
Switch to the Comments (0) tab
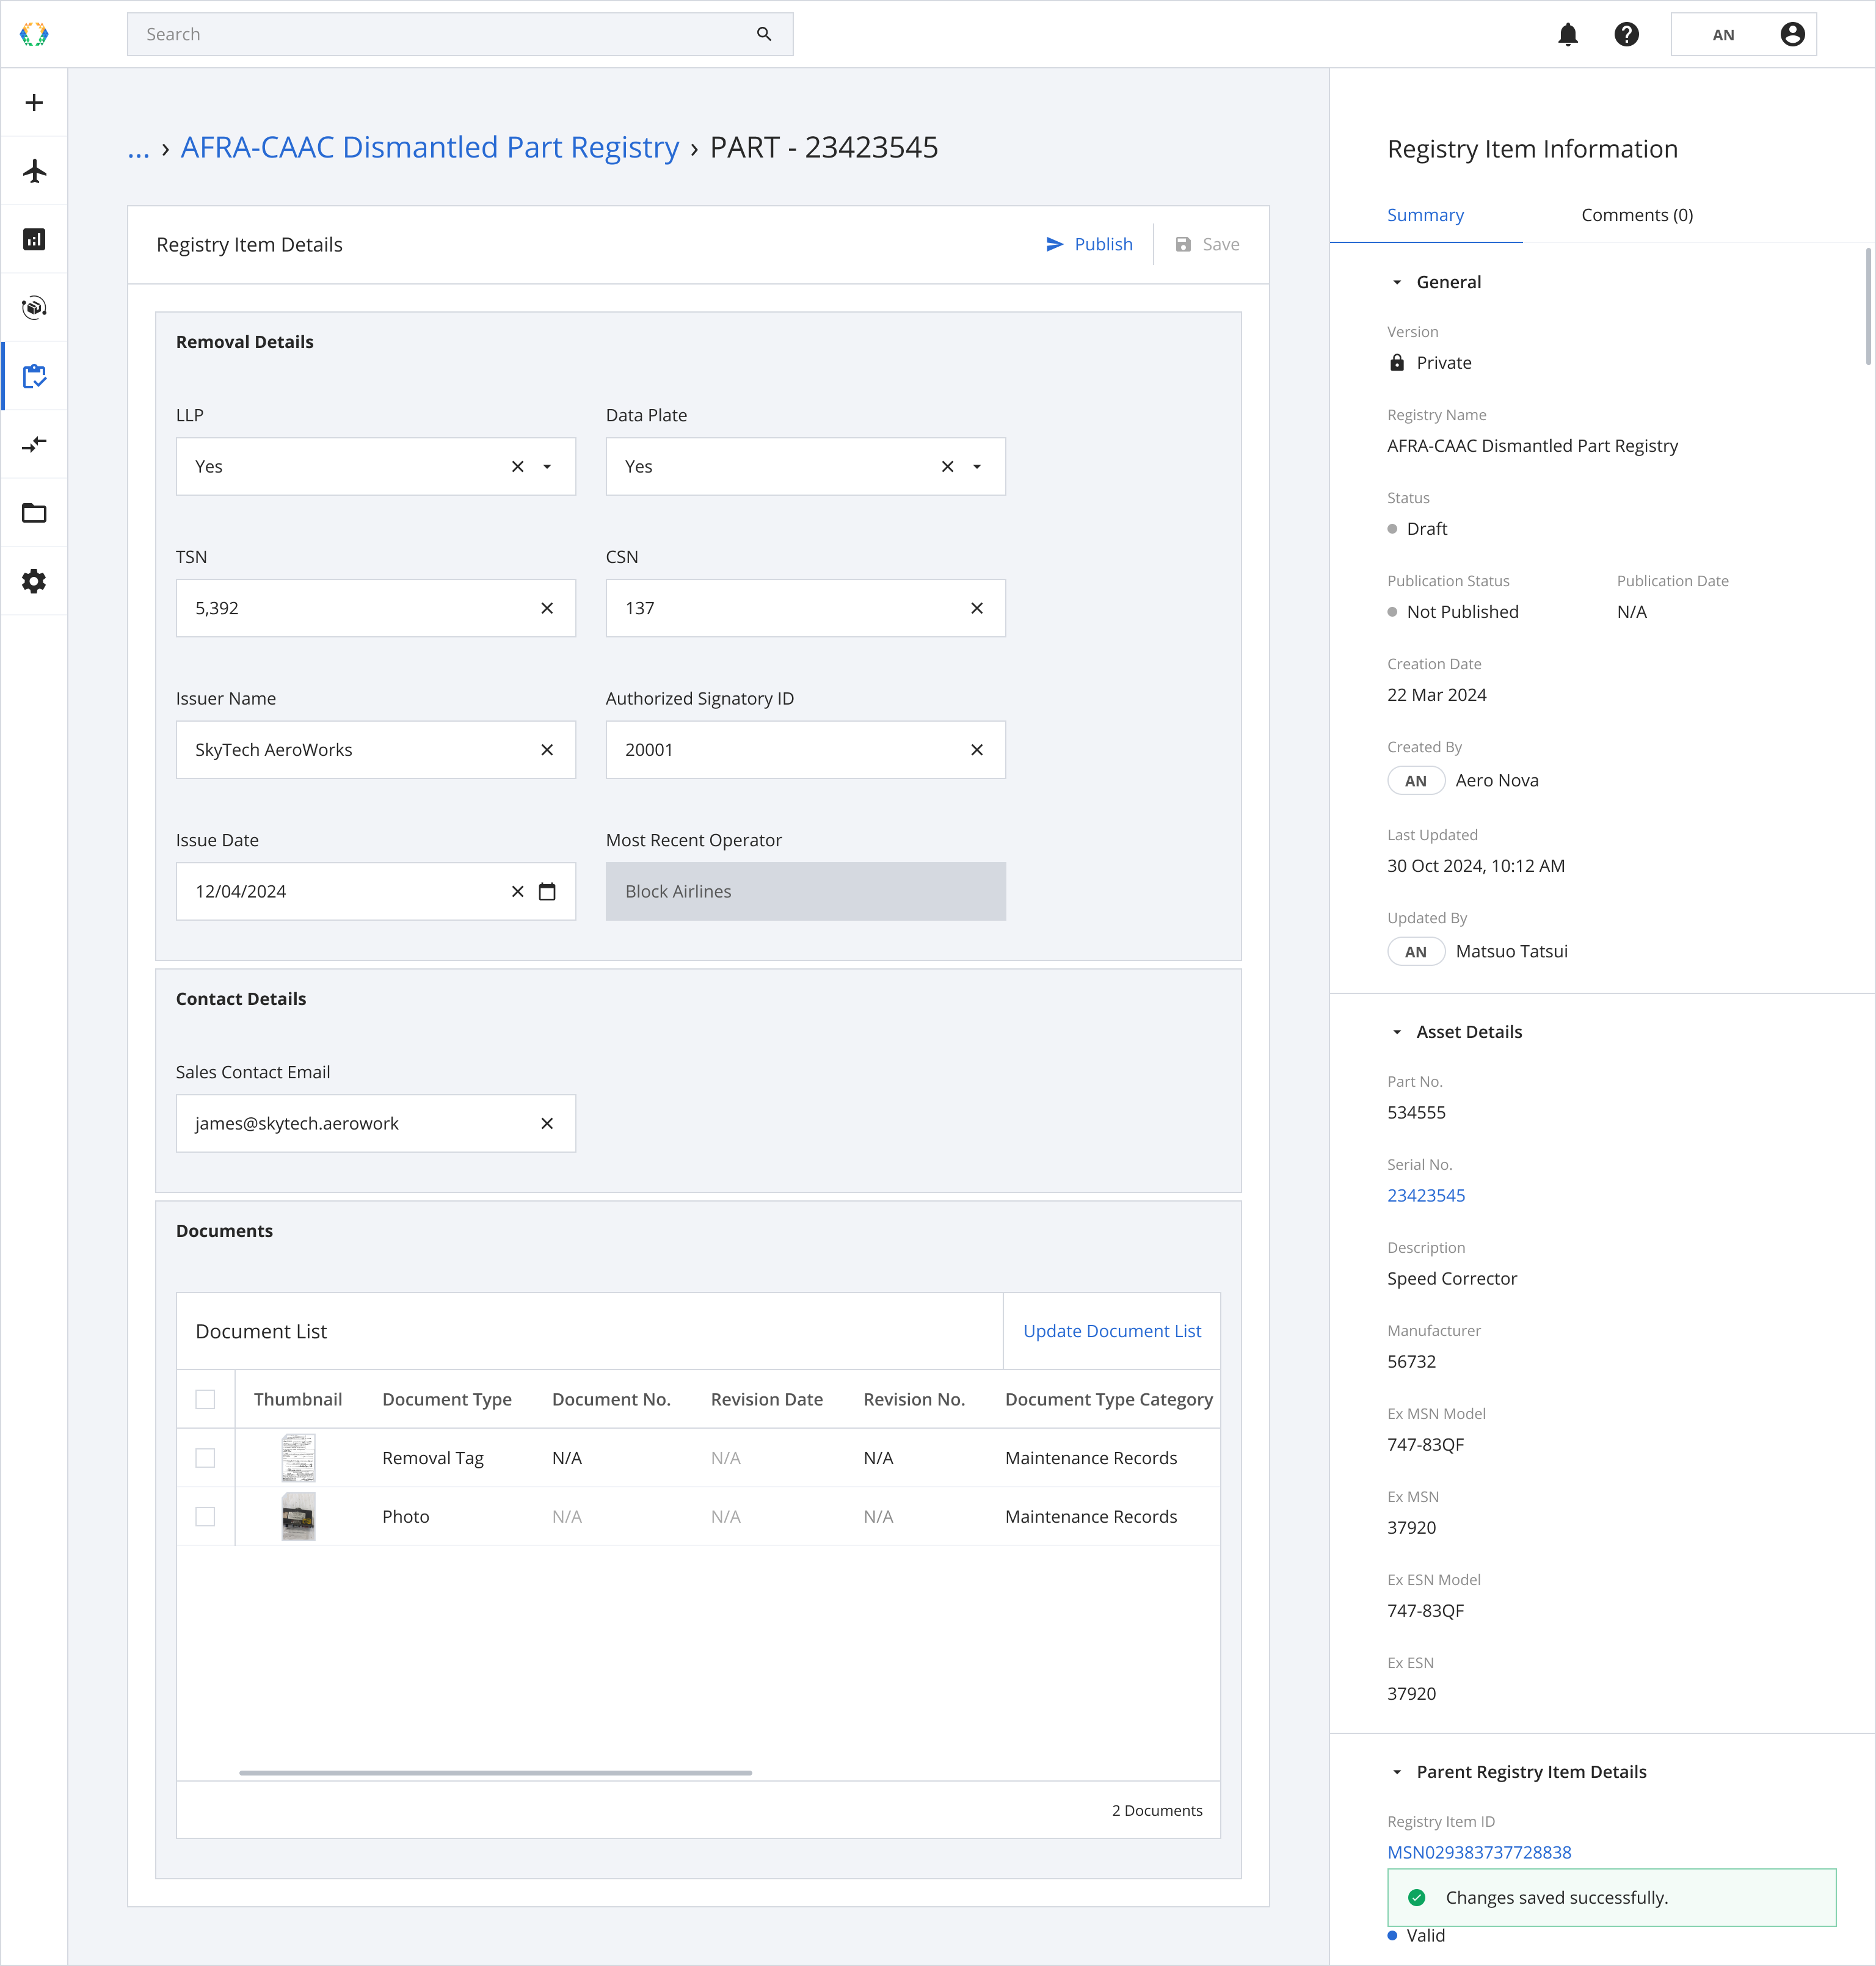tap(1636, 215)
